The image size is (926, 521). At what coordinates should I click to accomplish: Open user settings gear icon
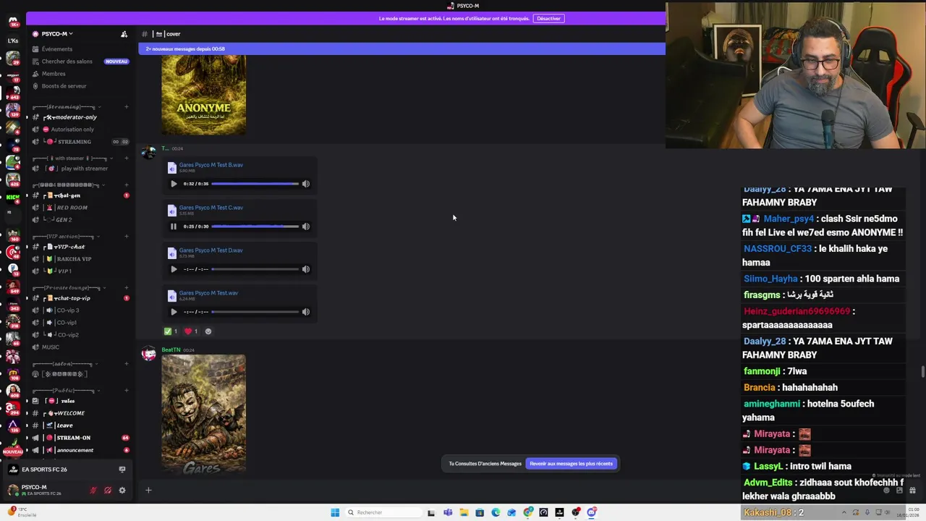point(122,490)
